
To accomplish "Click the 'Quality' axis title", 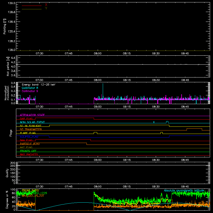I will coord(7,173).
